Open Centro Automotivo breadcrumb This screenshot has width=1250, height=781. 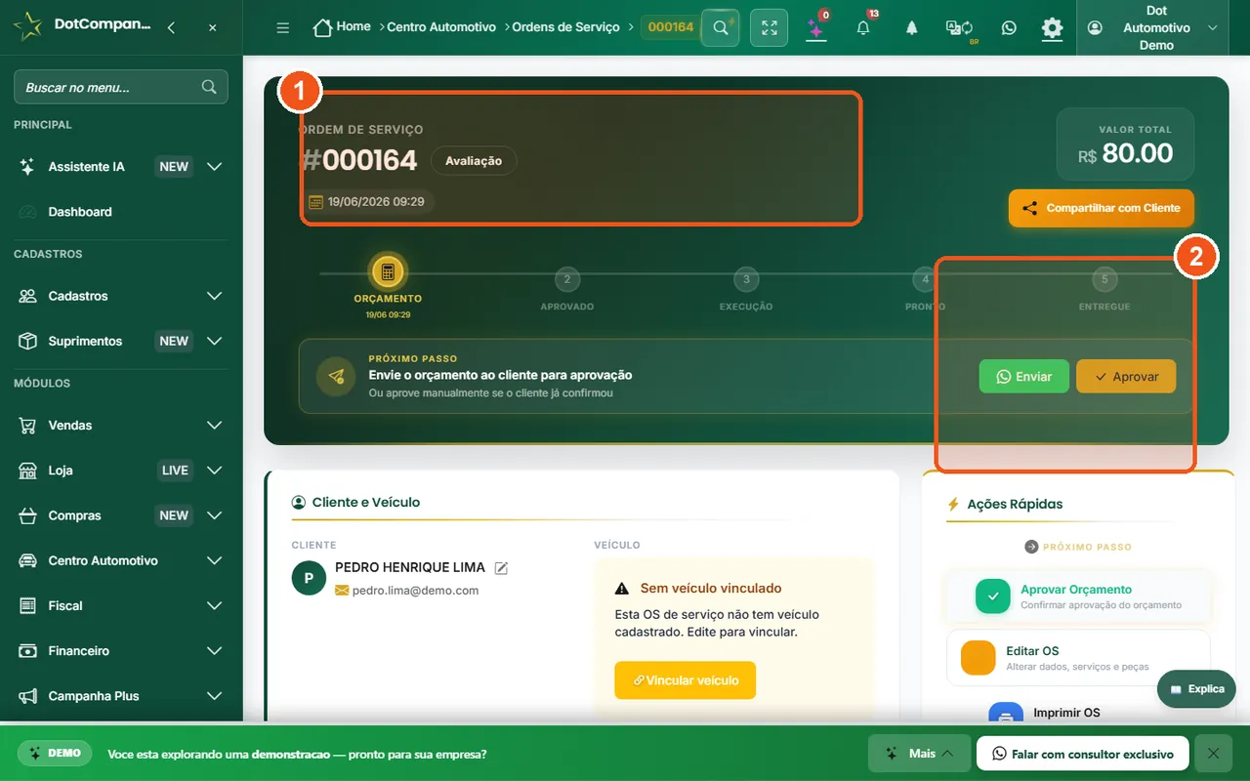(441, 27)
